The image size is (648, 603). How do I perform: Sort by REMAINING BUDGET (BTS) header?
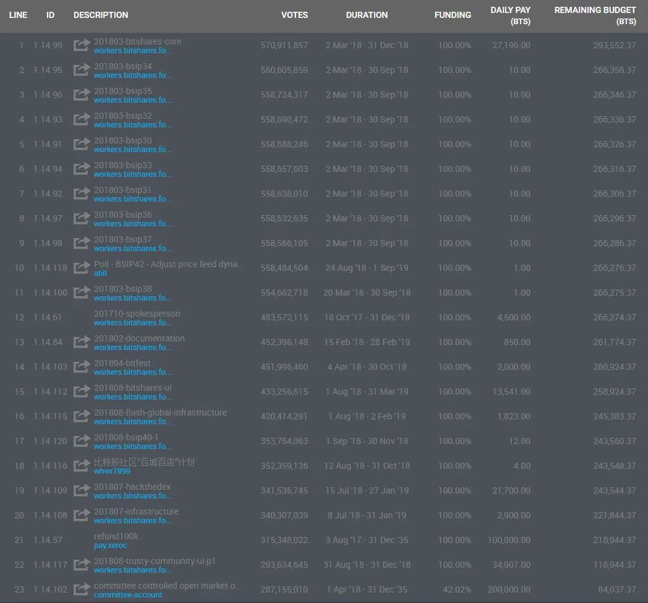[x=595, y=15]
